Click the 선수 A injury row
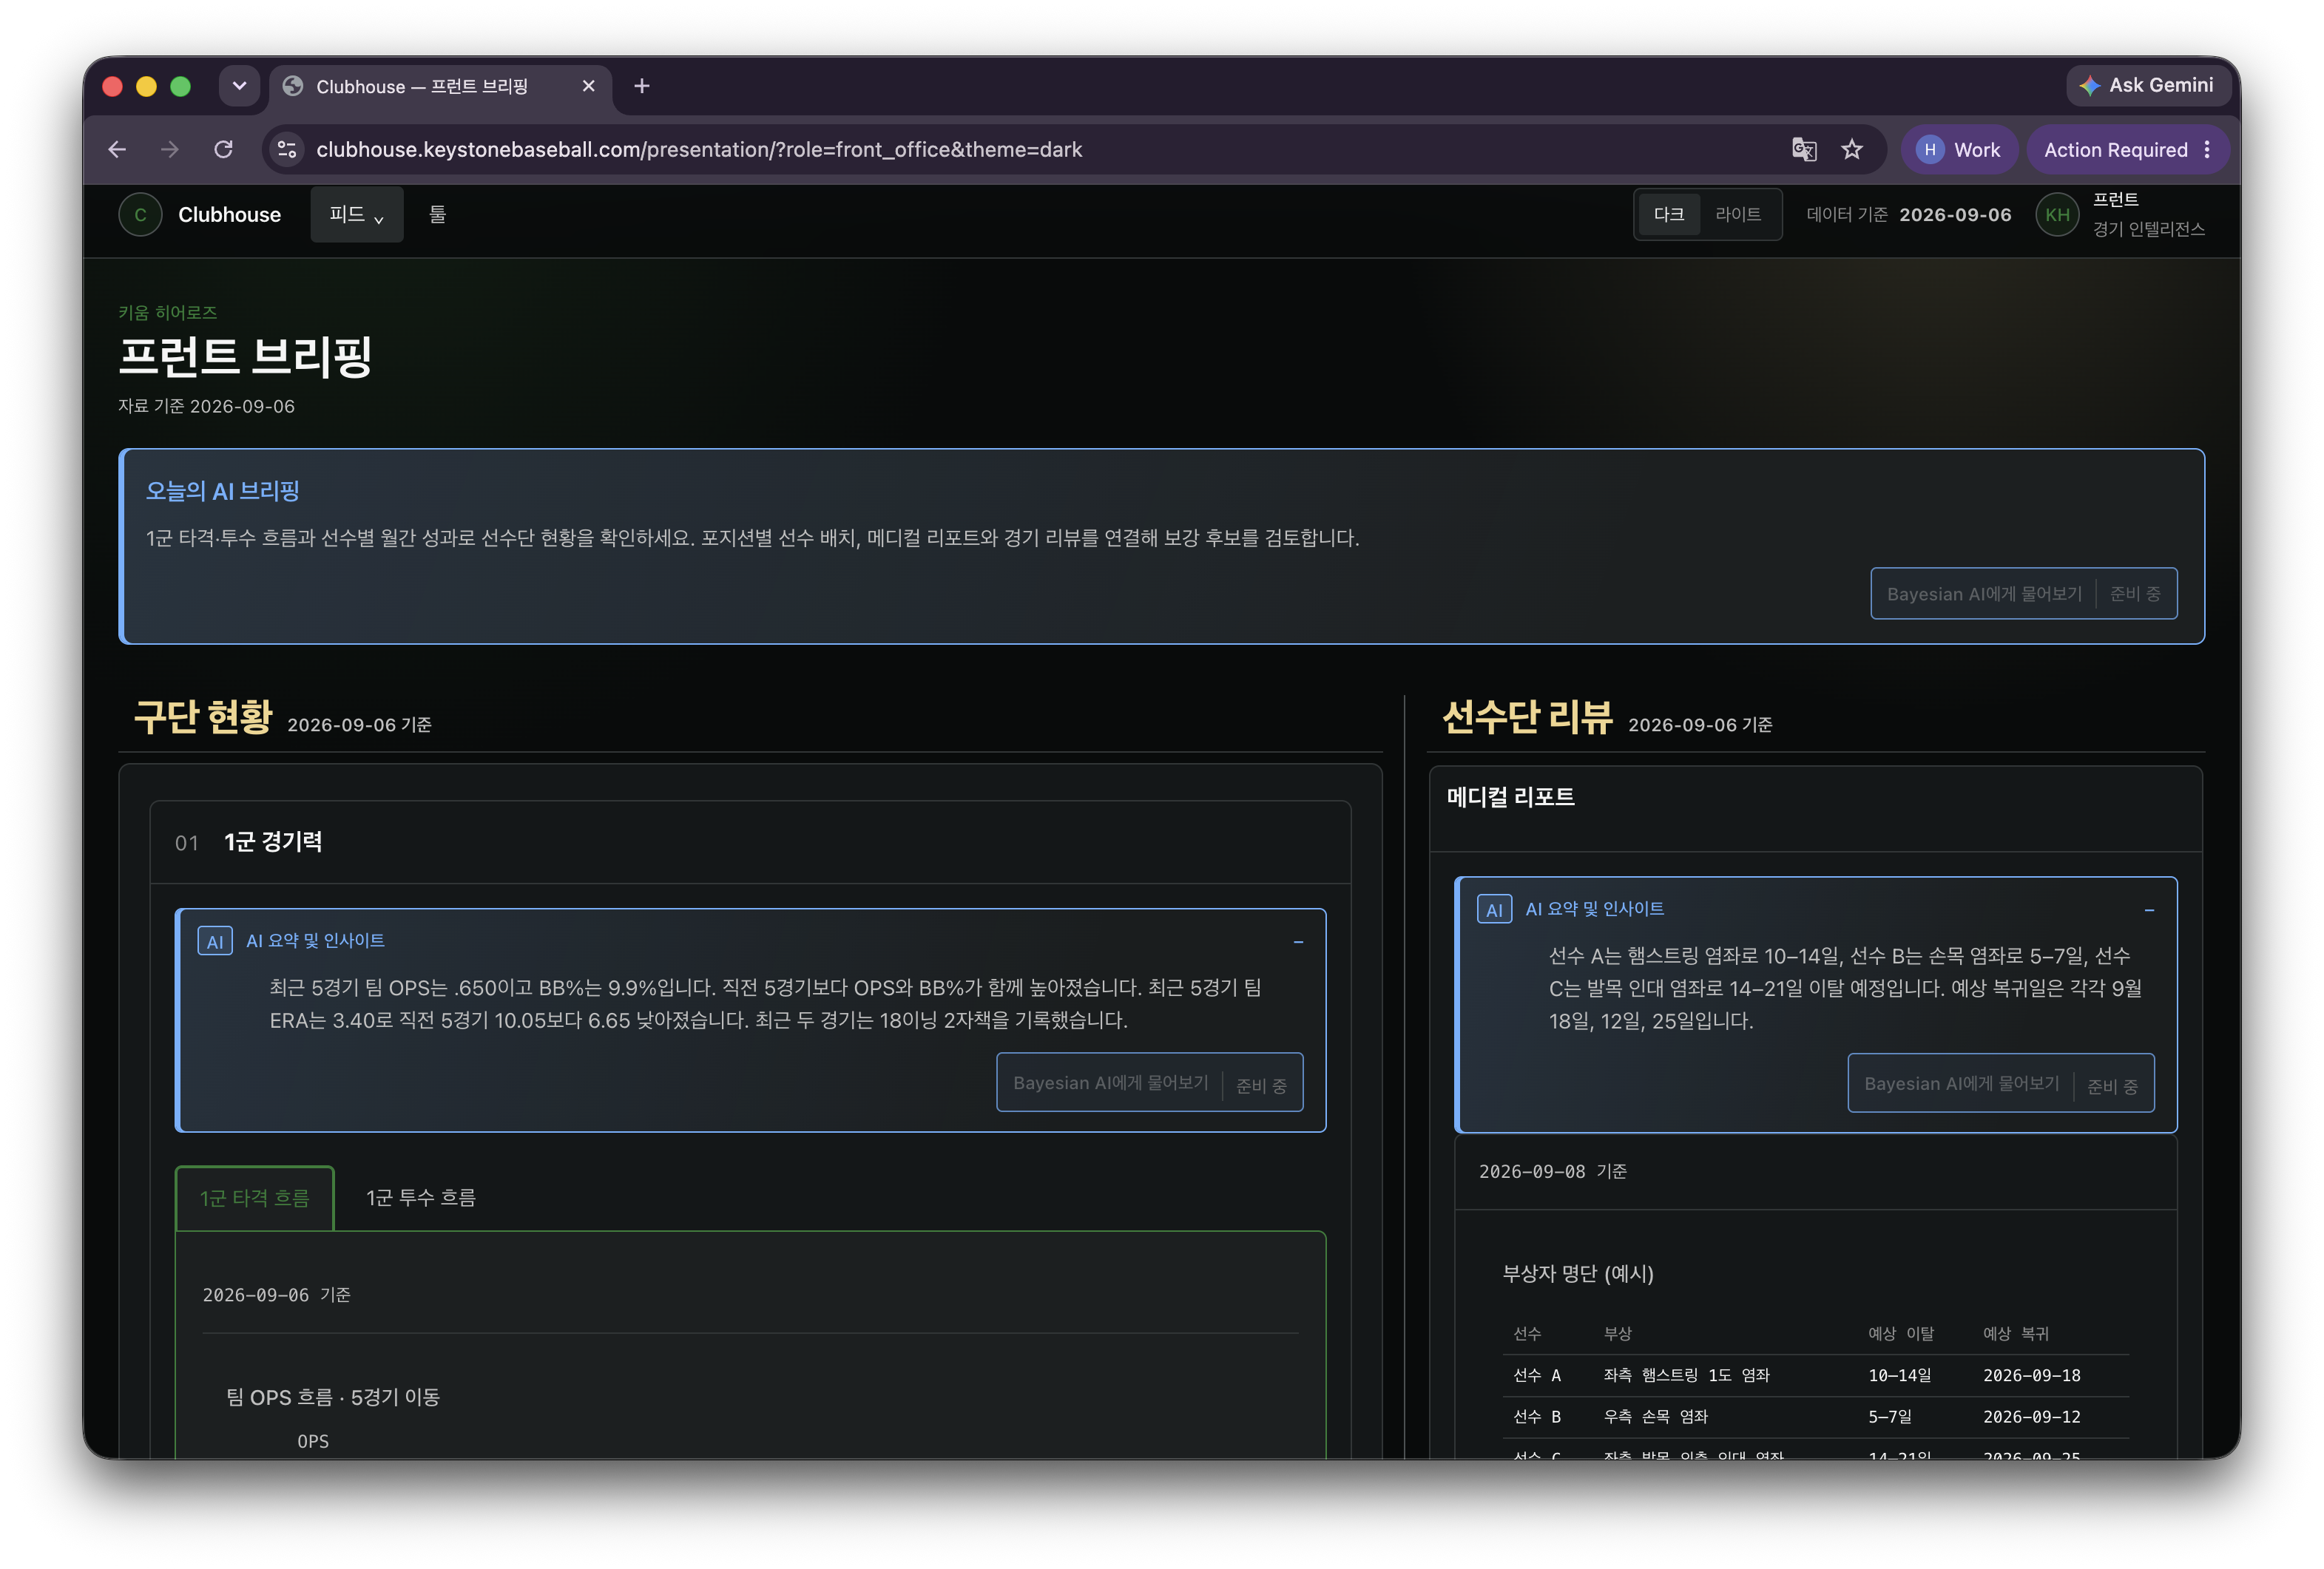The width and height of the screenshot is (2324, 1569). coord(1815,1376)
